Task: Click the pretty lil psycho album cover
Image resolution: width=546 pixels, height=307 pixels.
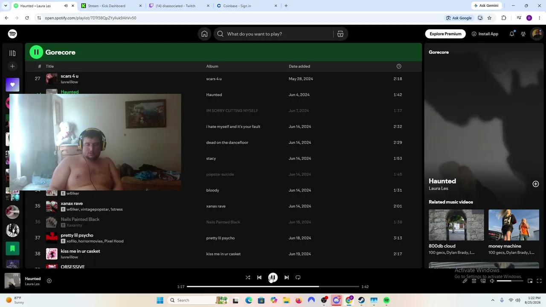Action: 52,238
